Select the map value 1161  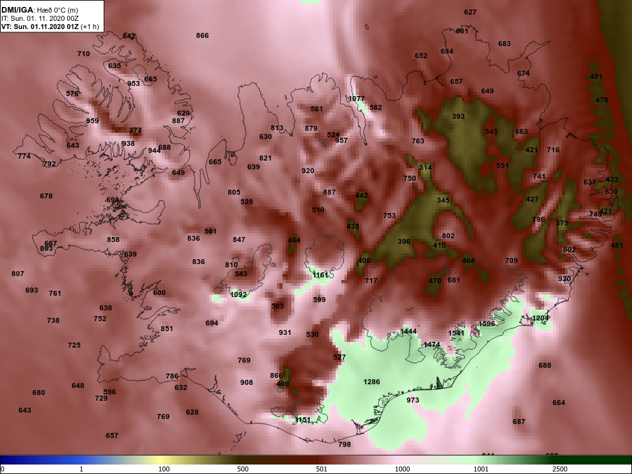320,276
